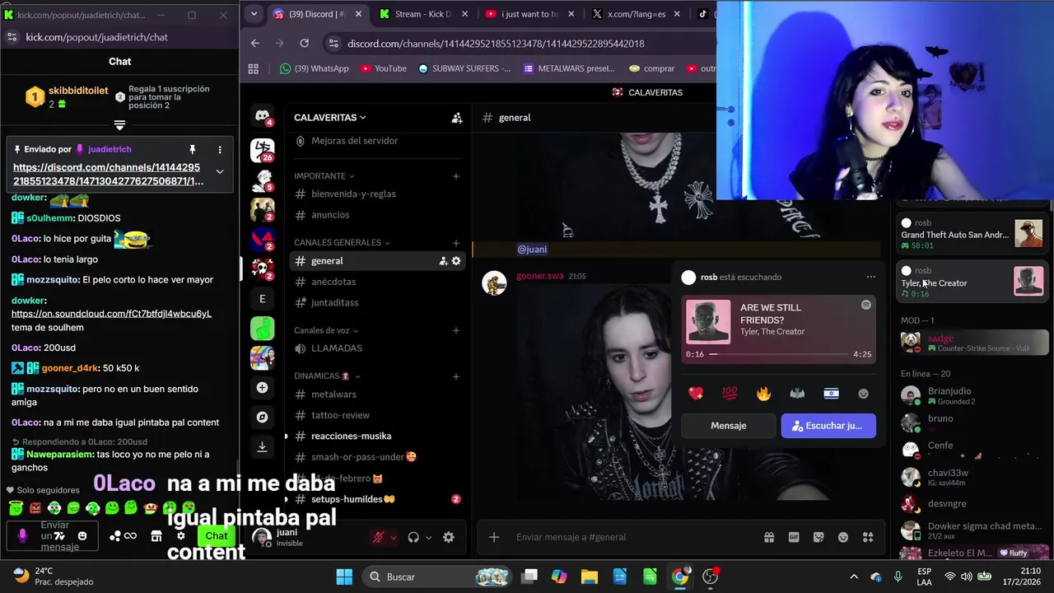The width and height of the screenshot is (1054, 593).
Task: Click the plus attach button in message bar
Action: coord(494,537)
